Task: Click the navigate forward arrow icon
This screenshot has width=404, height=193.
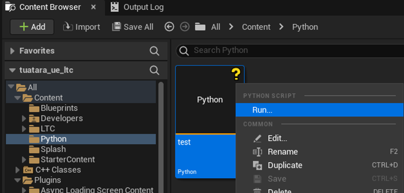Action: [185, 27]
